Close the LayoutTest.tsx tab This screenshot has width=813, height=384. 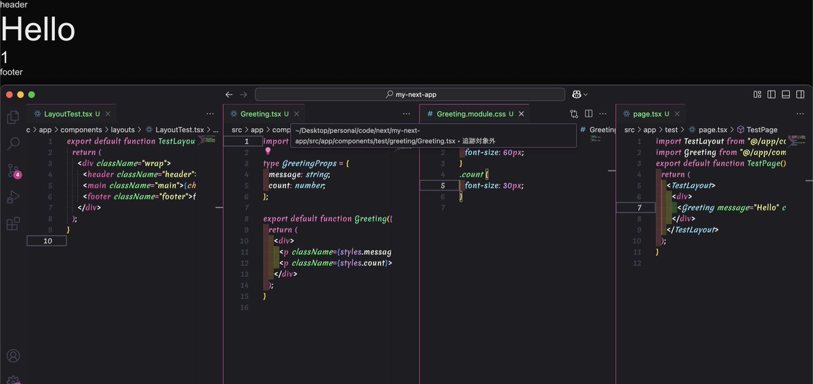point(108,114)
